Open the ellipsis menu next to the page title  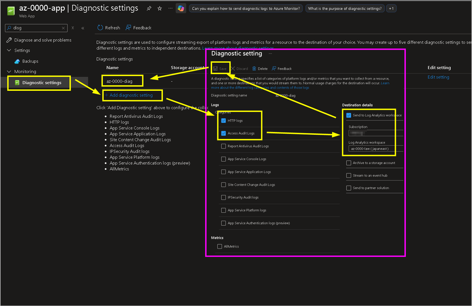pyautogui.click(x=170, y=8)
